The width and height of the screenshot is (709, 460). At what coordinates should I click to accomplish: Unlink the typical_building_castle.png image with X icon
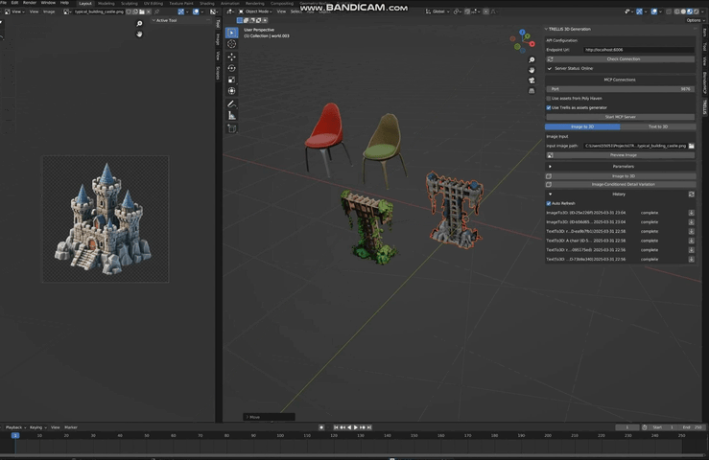149,11
